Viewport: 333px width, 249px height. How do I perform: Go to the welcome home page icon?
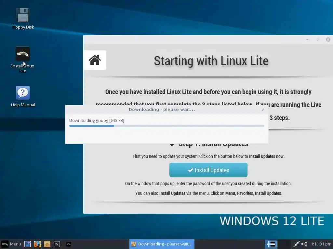pyautogui.click(x=95, y=60)
